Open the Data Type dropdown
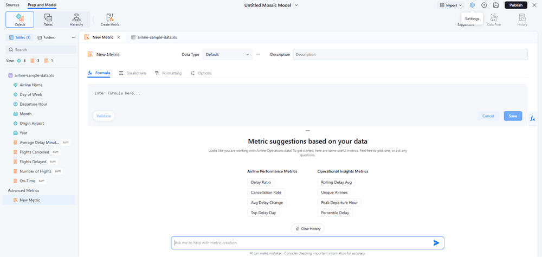Image resolution: width=542 pixels, height=257 pixels. pos(227,55)
